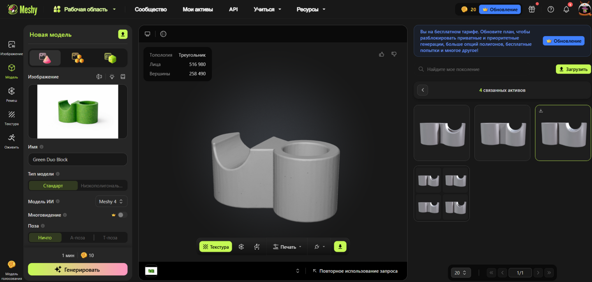Open API in top navigation
The width and height of the screenshot is (592, 282).
tap(234, 9)
